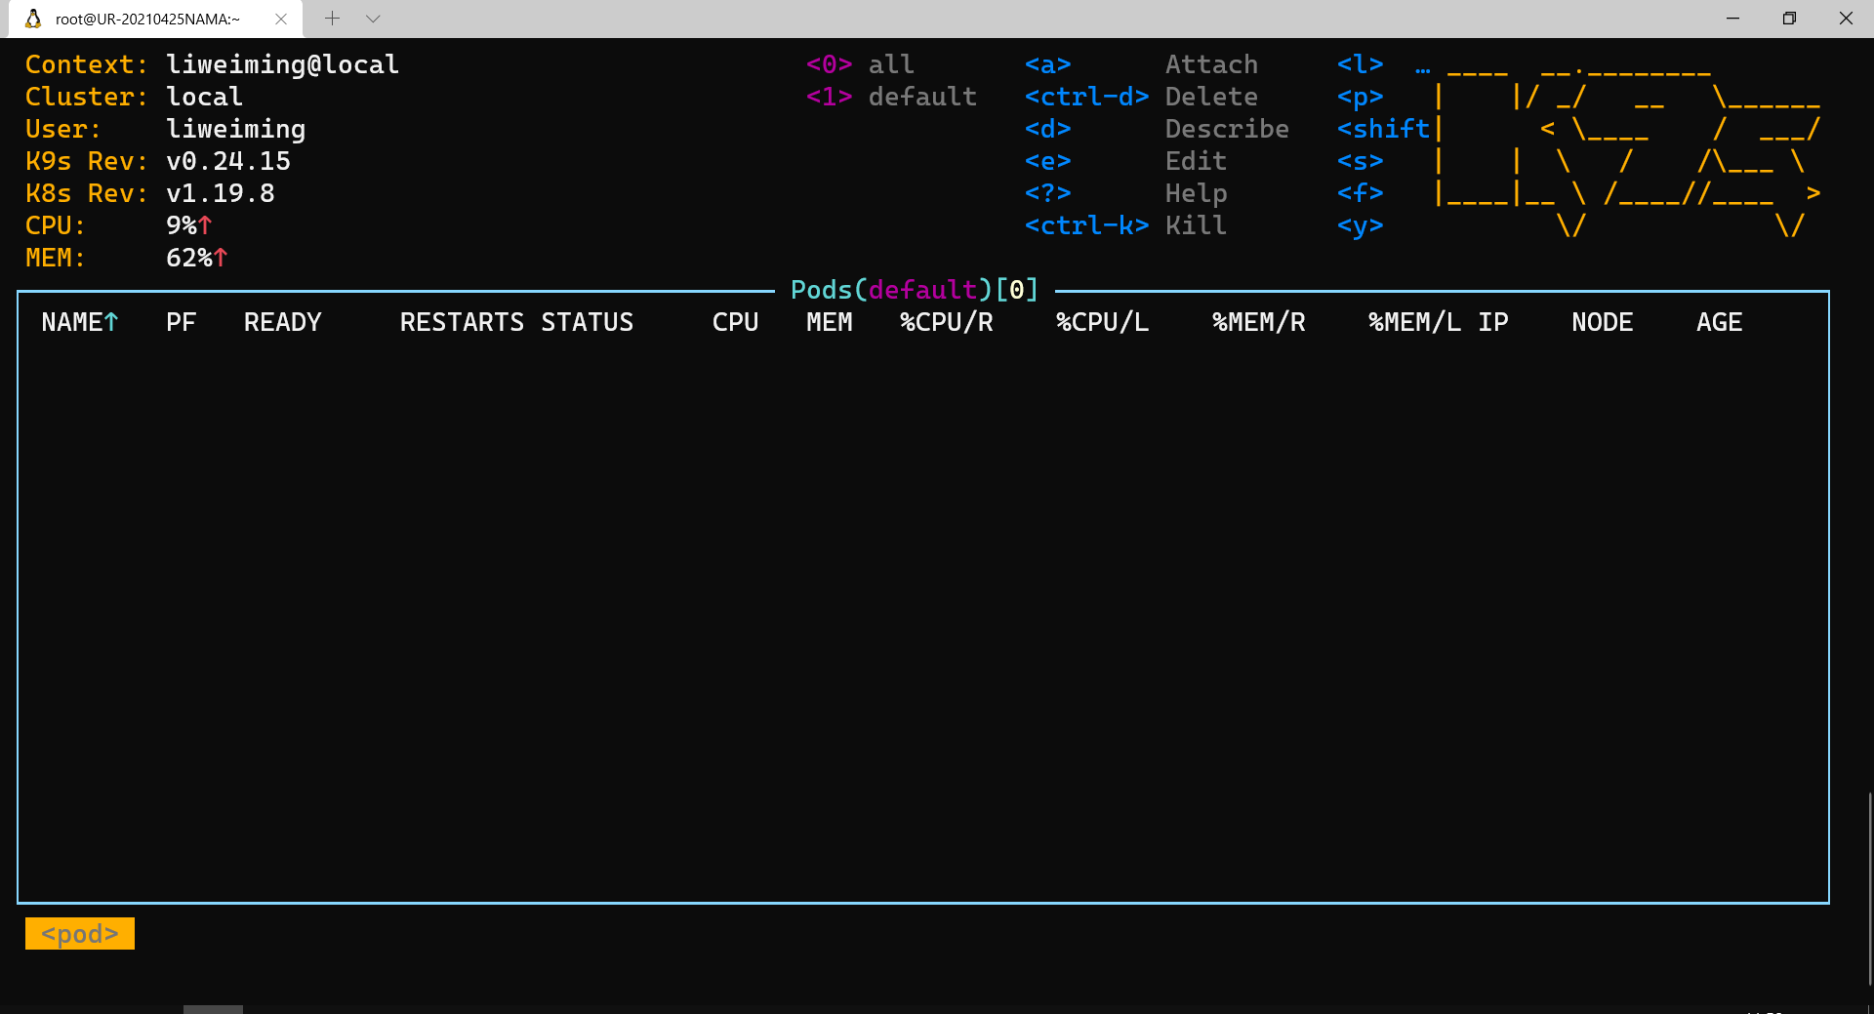The width and height of the screenshot is (1874, 1014).
Task: Click the red MEM usage arrow indicator
Action: tap(221, 258)
